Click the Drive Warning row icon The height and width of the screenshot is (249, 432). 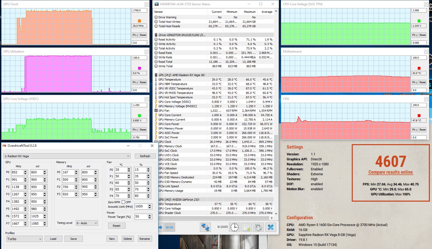point(156,17)
